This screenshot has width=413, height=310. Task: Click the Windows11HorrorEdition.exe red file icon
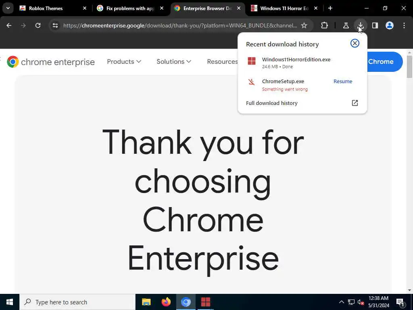[252, 61]
